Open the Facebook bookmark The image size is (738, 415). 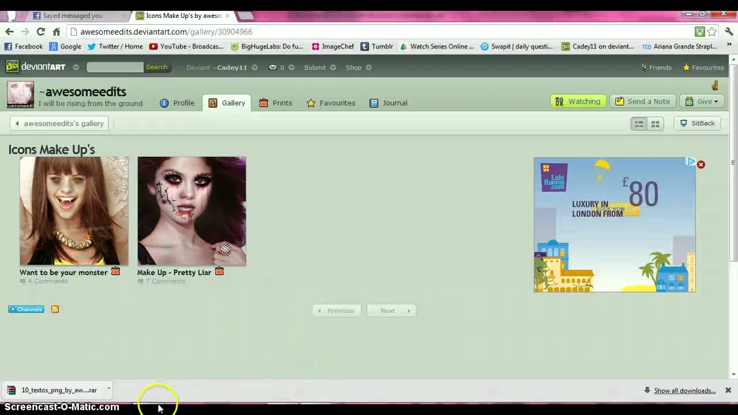pos(24,47)
